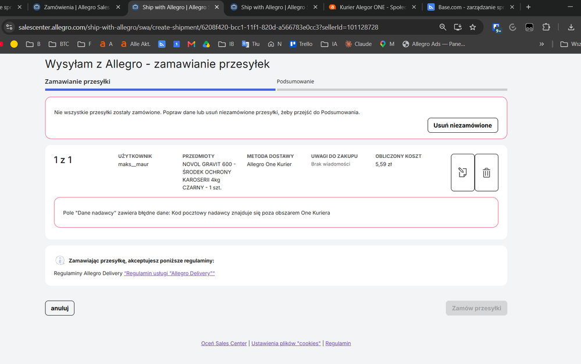Click the username maks__maur

[x=133, y=164]
